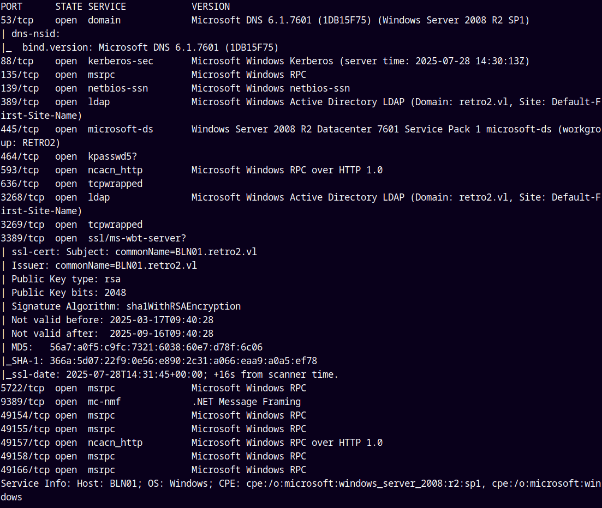This screenshot has width=602, height=508.
Task: Click the kpasswd5? service name
Action: 112,156
